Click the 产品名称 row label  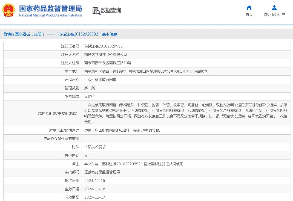click(72, 80)
